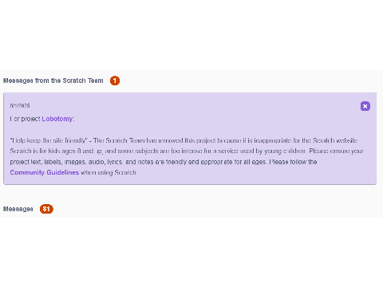Screen dimensions: 383x287
Task: Select the Messages heading above the white area
Action: coord(18,209)
